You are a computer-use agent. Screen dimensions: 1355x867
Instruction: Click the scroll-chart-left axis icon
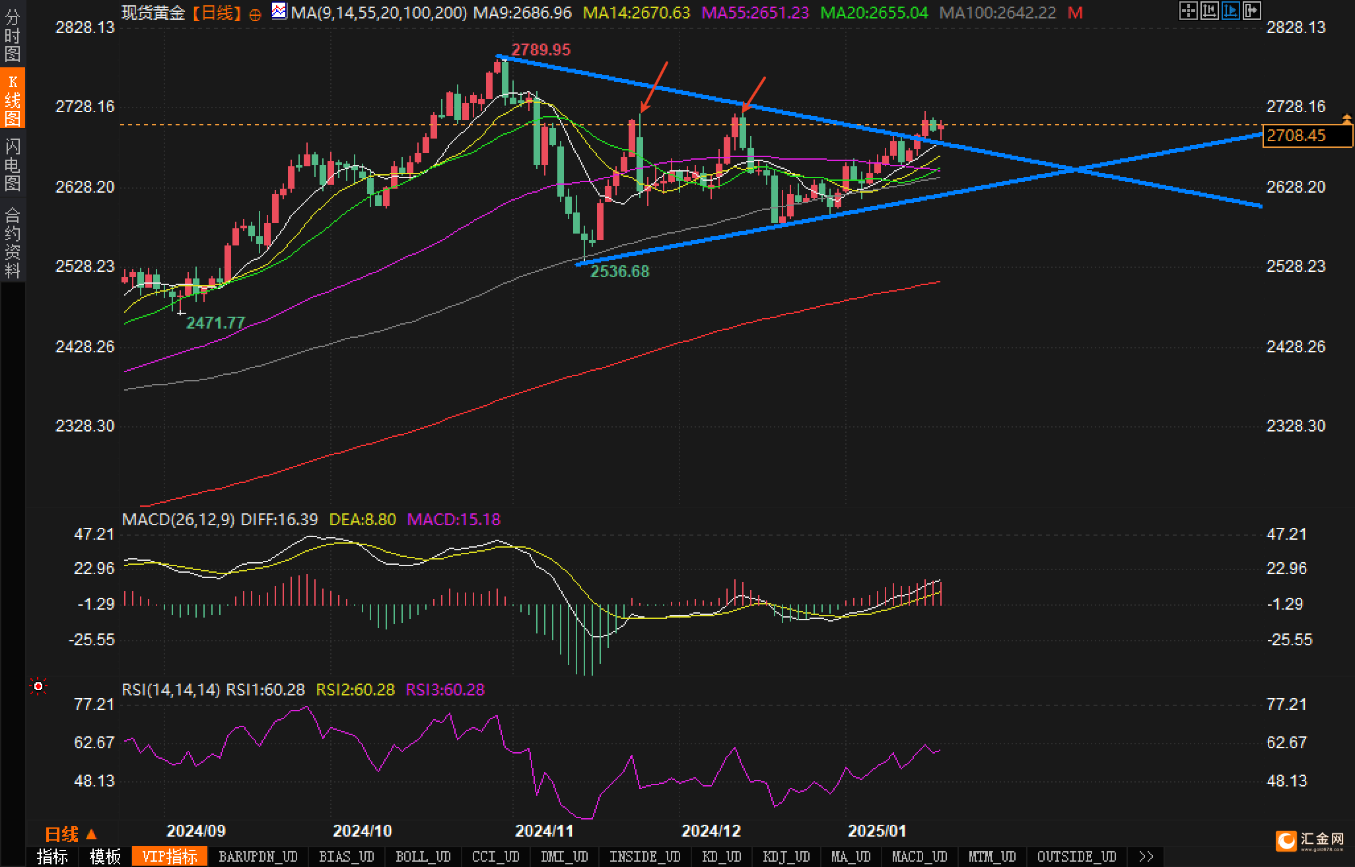tap(1209, 11)
